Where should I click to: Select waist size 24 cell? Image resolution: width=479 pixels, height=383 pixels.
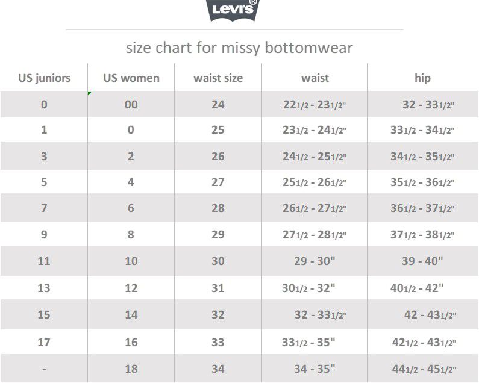point(218,104)
